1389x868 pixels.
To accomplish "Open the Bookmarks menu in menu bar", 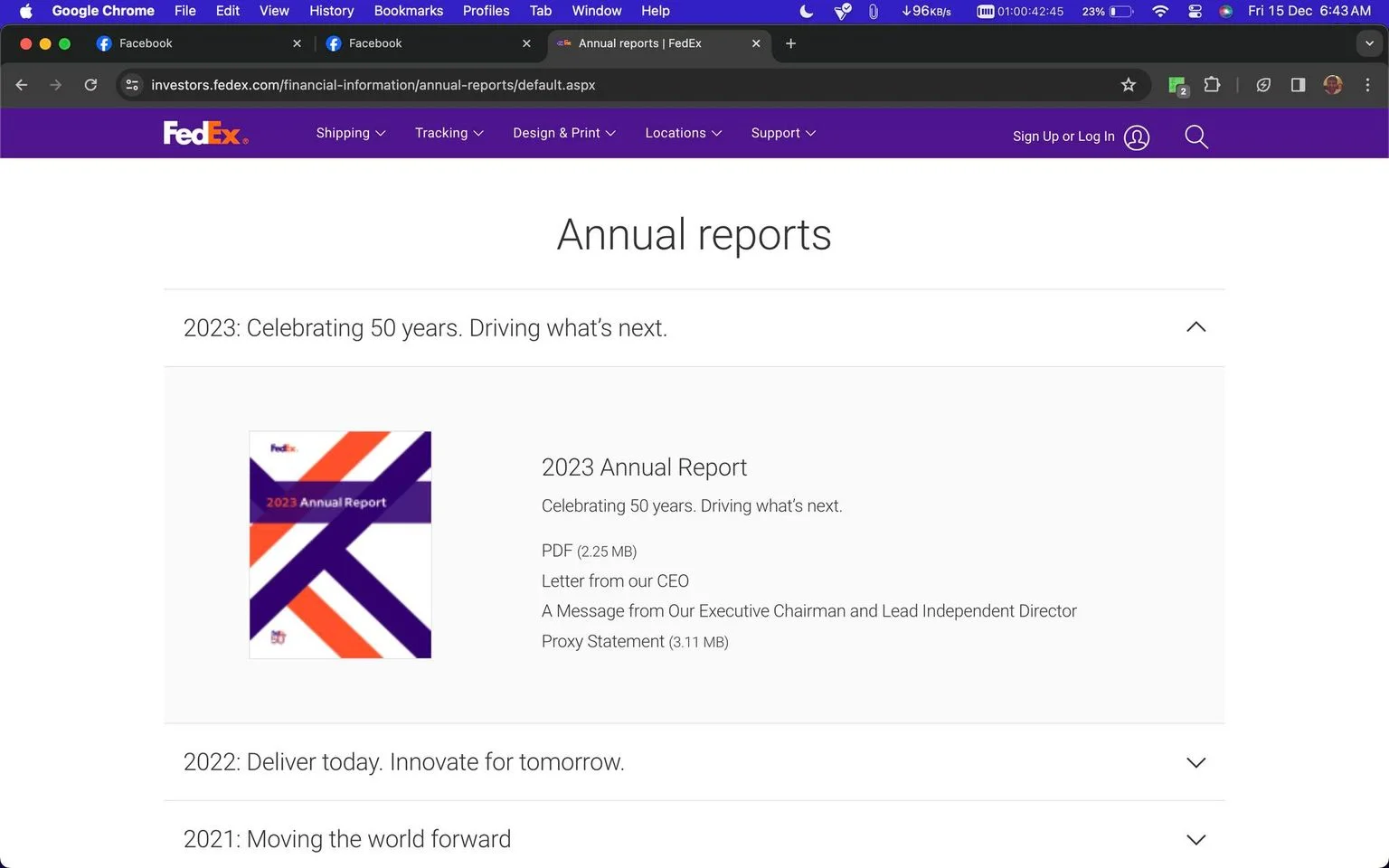I will (x=408, y=11).
